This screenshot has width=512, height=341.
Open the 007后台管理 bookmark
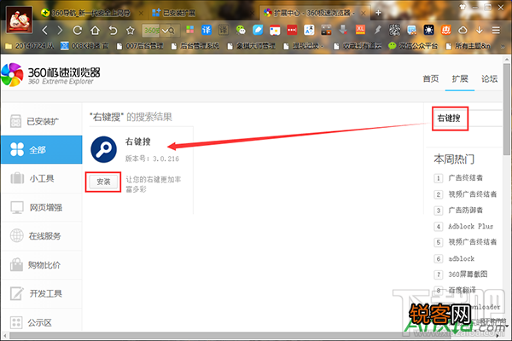click(140, 46)
